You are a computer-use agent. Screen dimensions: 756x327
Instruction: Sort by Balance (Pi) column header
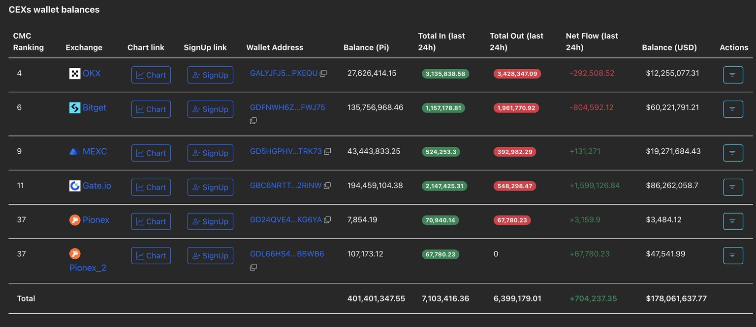coord(366,48)
